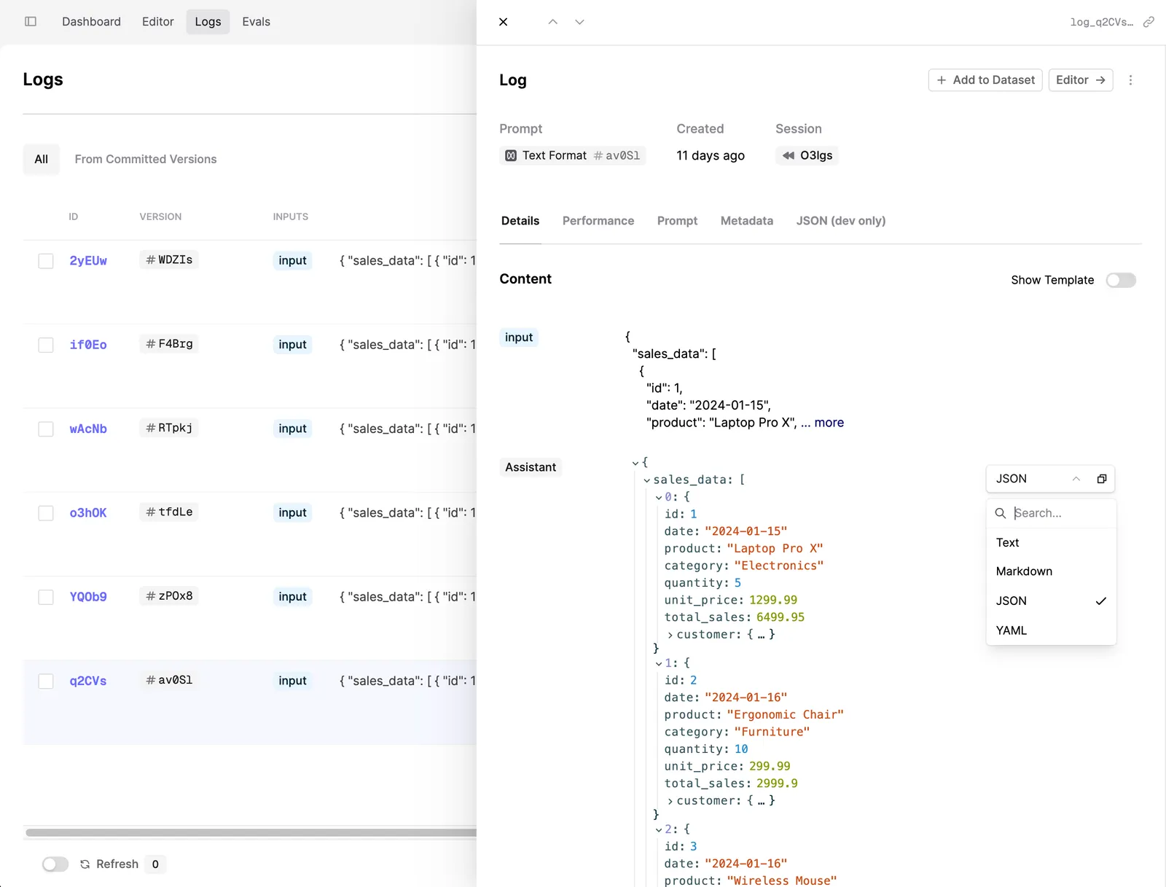Collapse item 1 in sales_data
1166x887 pixels.
coord(659,663)
